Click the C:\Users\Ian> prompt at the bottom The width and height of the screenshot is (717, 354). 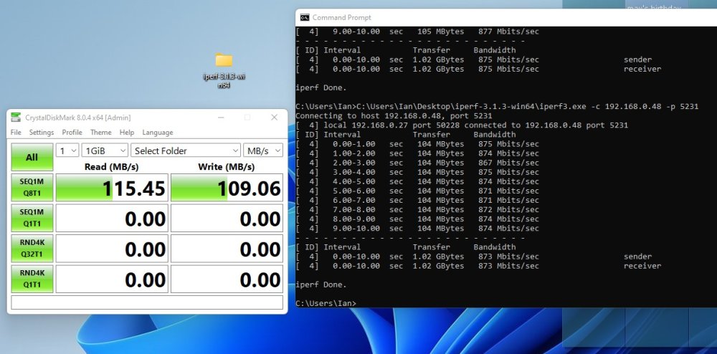[326, 303]
